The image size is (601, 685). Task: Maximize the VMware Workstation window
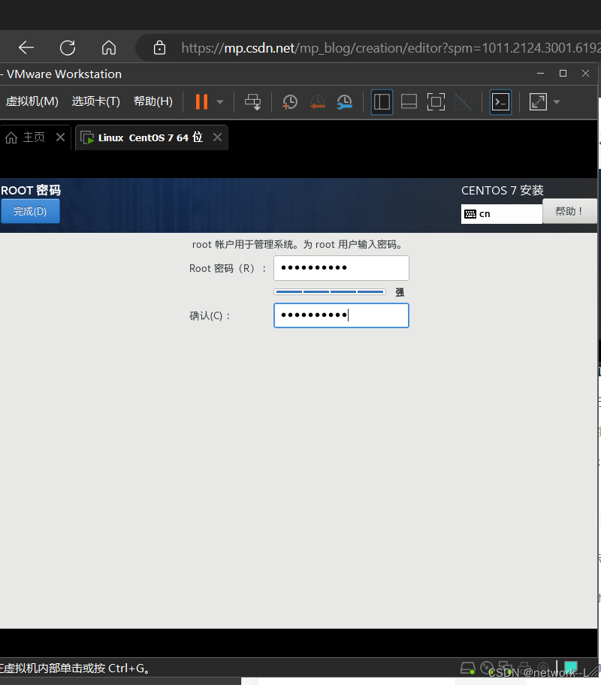tap(563, 74)
